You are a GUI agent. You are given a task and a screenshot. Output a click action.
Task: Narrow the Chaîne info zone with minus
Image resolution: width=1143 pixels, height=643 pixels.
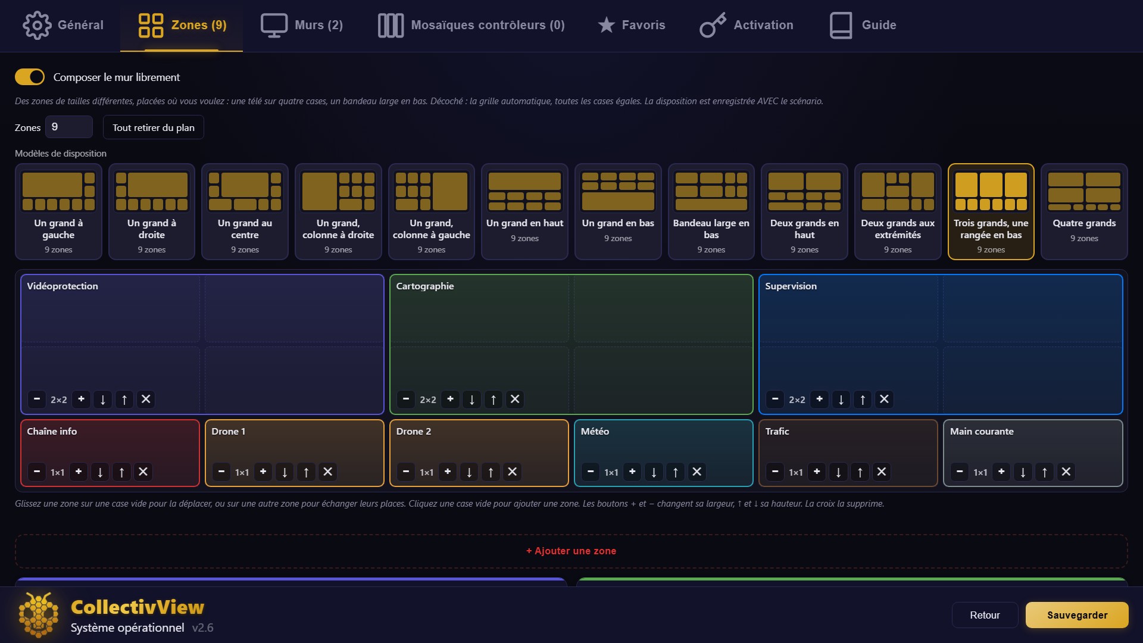37,472
